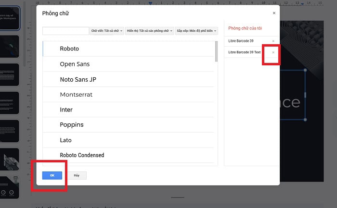Pick Roboto Condensed from the list
The width and height of the screenshot is (337, 208).
82,155
